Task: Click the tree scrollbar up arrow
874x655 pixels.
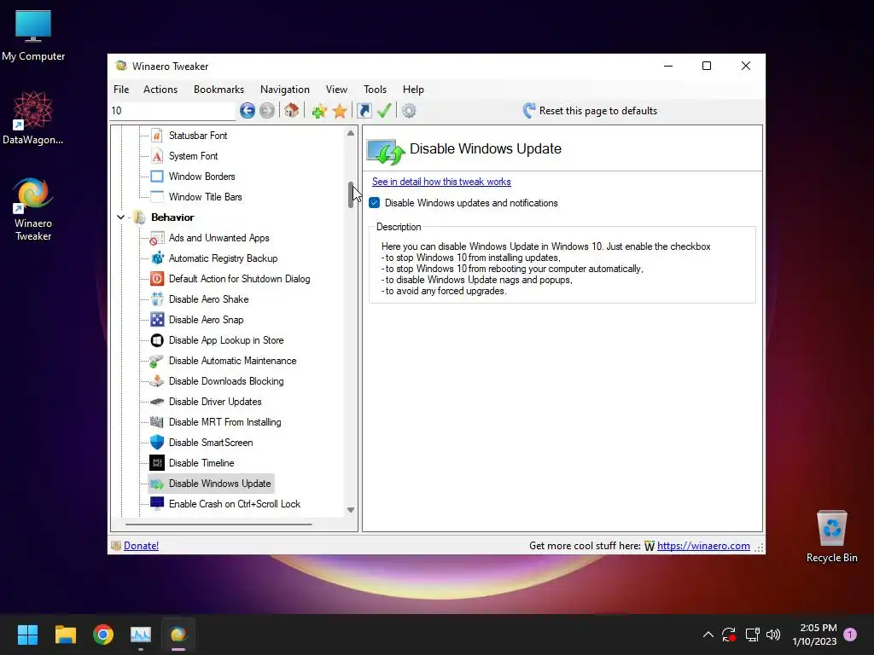Action: 351,133
